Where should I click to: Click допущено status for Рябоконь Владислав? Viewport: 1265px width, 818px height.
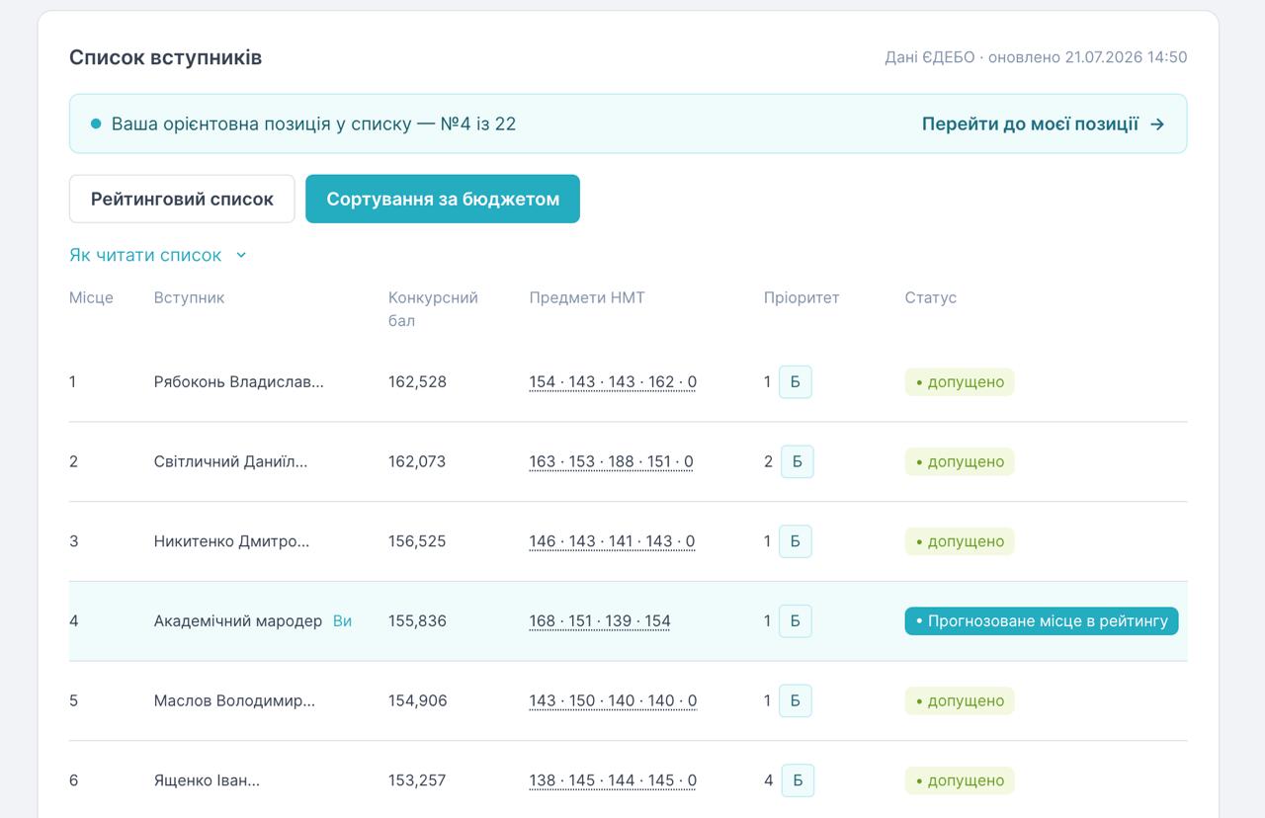pos(960,382)
